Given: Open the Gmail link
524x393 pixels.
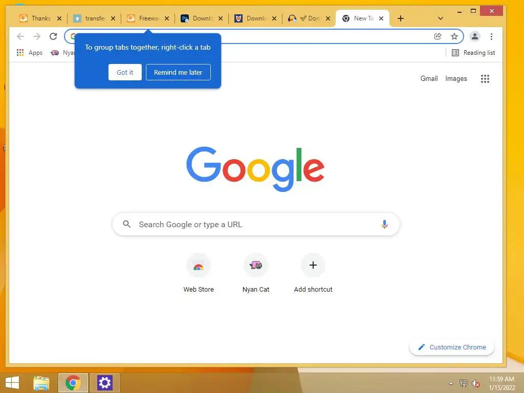Looking at the screenshot, I should [429, 78].
